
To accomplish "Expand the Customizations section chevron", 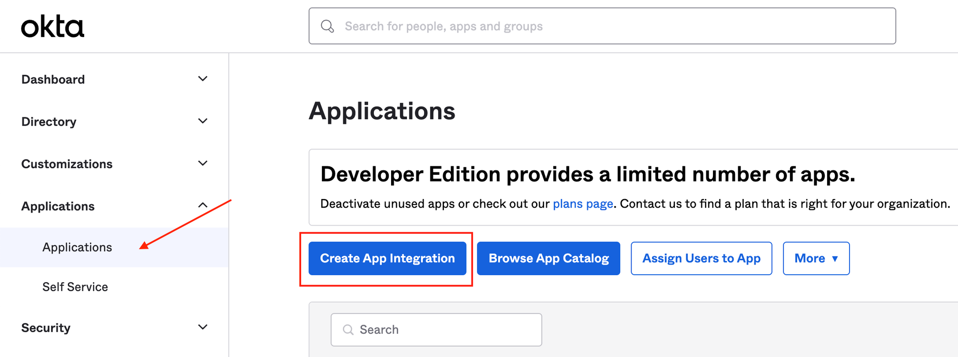I will tap(203, 164).
